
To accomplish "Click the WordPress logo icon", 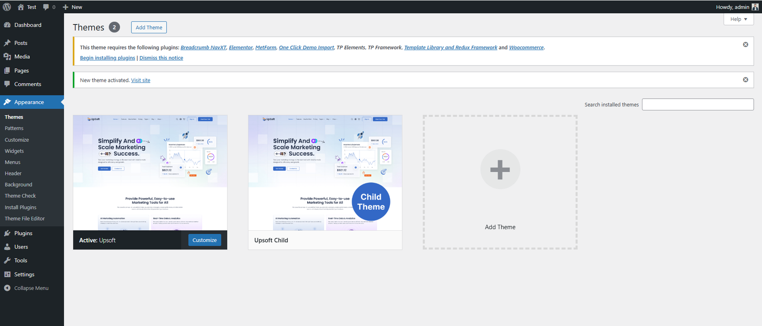I will [7, 7].
